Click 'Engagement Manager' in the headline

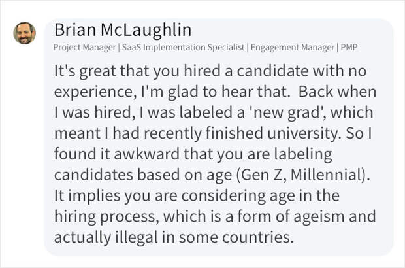tap(293, 48)
